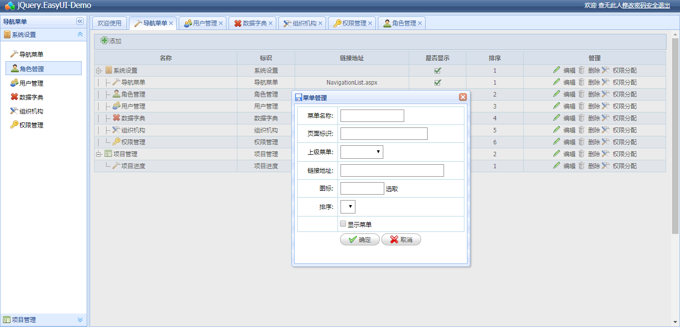Screen dimensions: 680x327
Task: Collapse the 系统设置 tree node
Action: coord(99,71)
